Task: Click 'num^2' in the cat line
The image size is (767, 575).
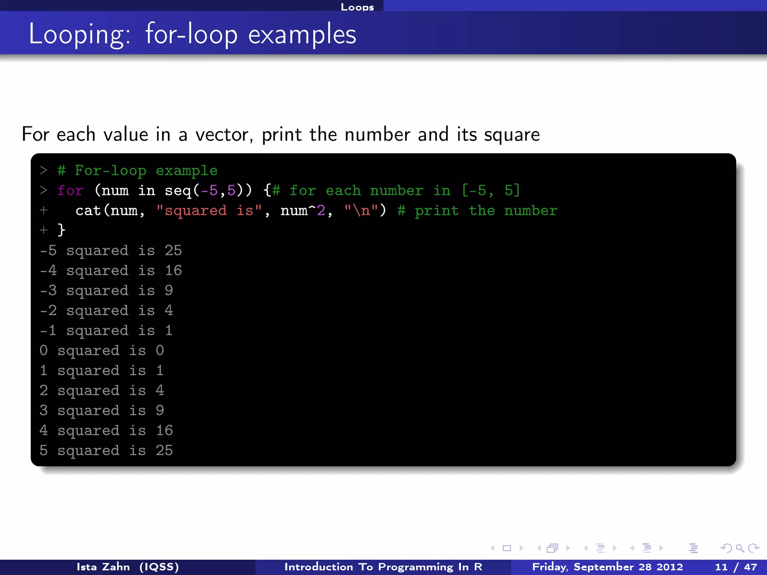Action: (x=303, y=211)
